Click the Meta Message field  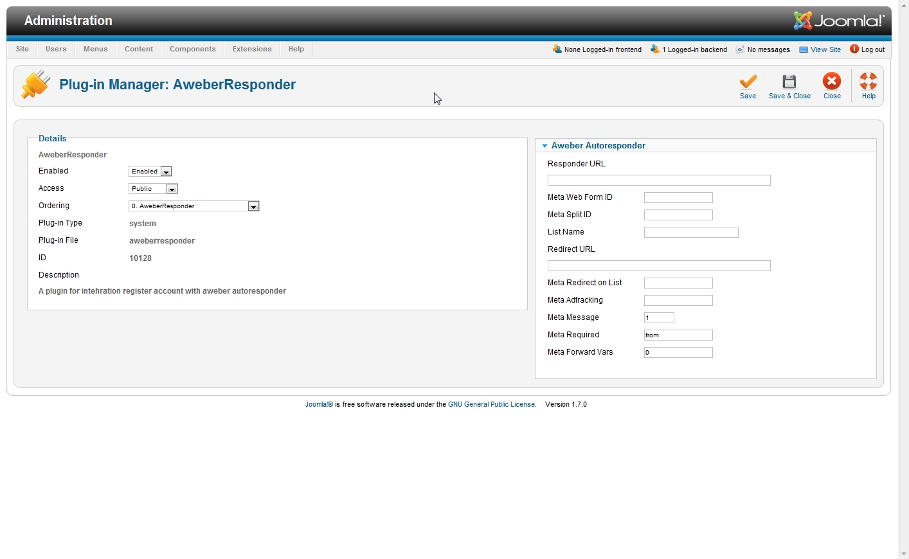659,318
